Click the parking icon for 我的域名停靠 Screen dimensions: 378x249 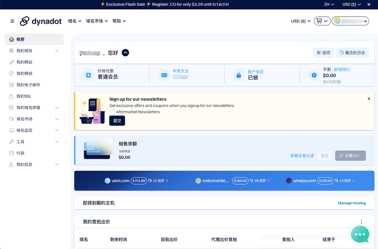tap(12, 107)
